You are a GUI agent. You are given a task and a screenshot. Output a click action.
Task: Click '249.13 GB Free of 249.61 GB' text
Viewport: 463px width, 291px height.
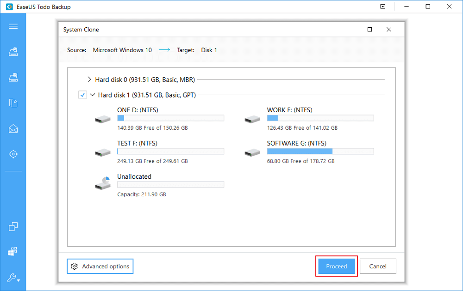pos(153,161)
